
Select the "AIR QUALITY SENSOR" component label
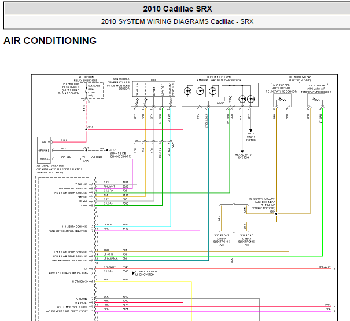coord(50,166)
